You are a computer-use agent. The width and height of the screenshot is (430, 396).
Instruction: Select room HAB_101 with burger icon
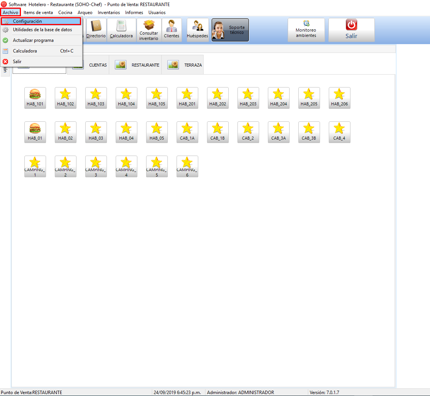coord(35,98)
